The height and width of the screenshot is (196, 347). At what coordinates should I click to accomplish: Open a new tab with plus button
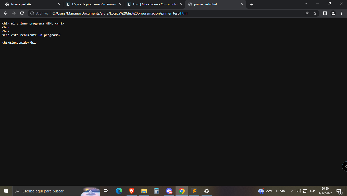click(x=252, y=4)
